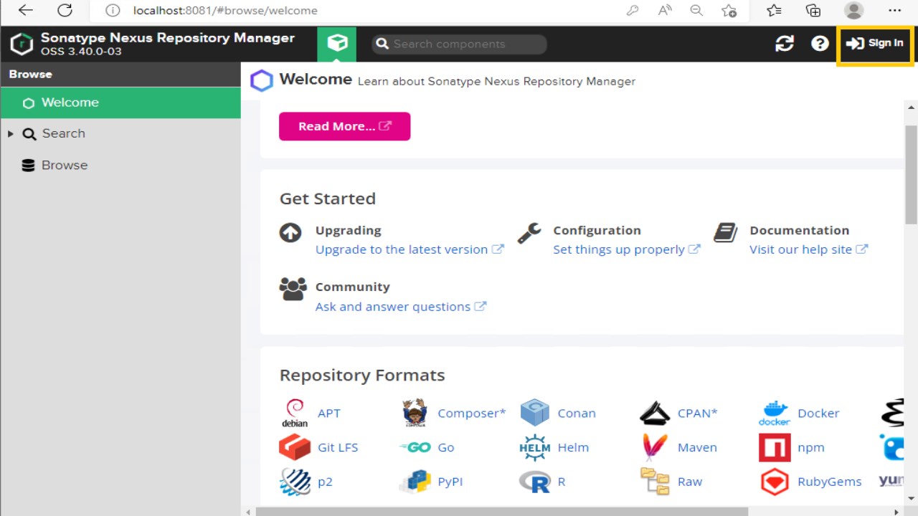Open the browser profile avatar
Viewport: 918px width, 516px height.
click(x=853, y=10)
